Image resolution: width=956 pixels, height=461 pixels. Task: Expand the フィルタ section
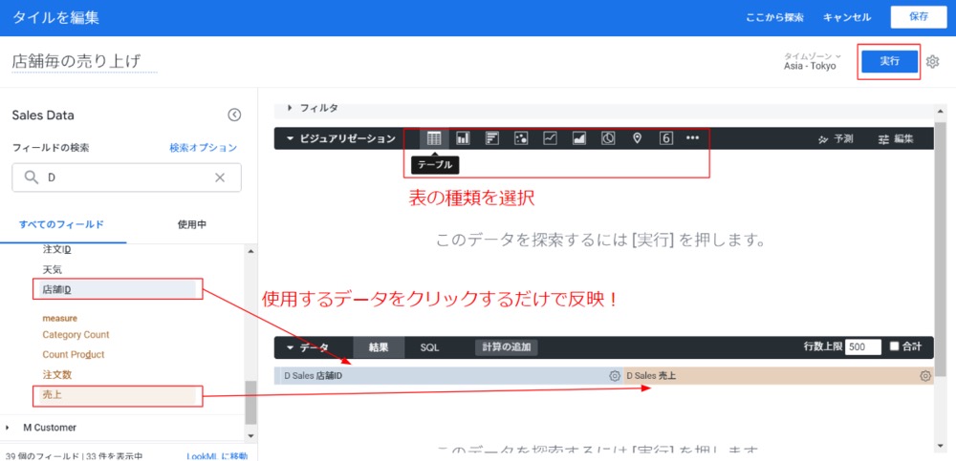click(x=290, y=108)
